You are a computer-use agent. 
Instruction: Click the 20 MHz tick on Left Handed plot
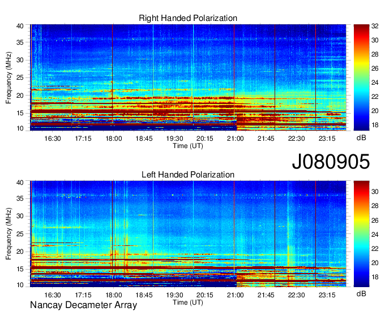tap(20, 252)
